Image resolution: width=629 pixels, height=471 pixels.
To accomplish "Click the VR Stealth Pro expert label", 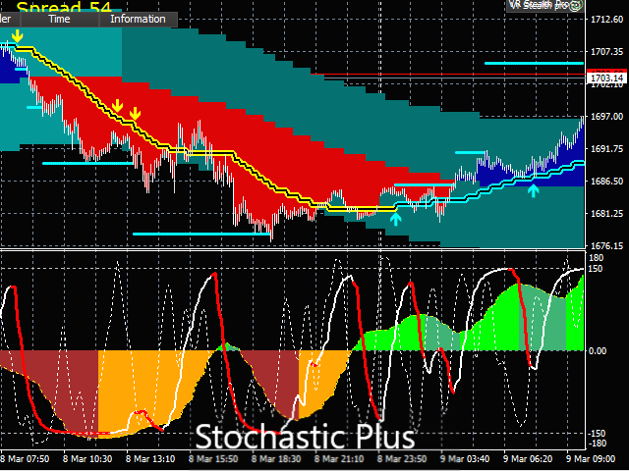I will (538, 6).
